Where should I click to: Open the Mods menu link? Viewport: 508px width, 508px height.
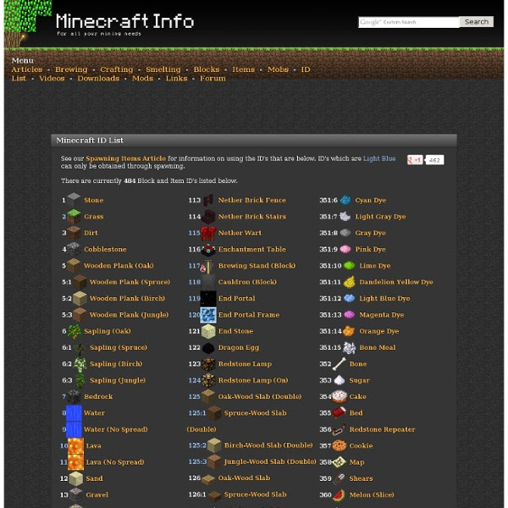click(142, 79)
